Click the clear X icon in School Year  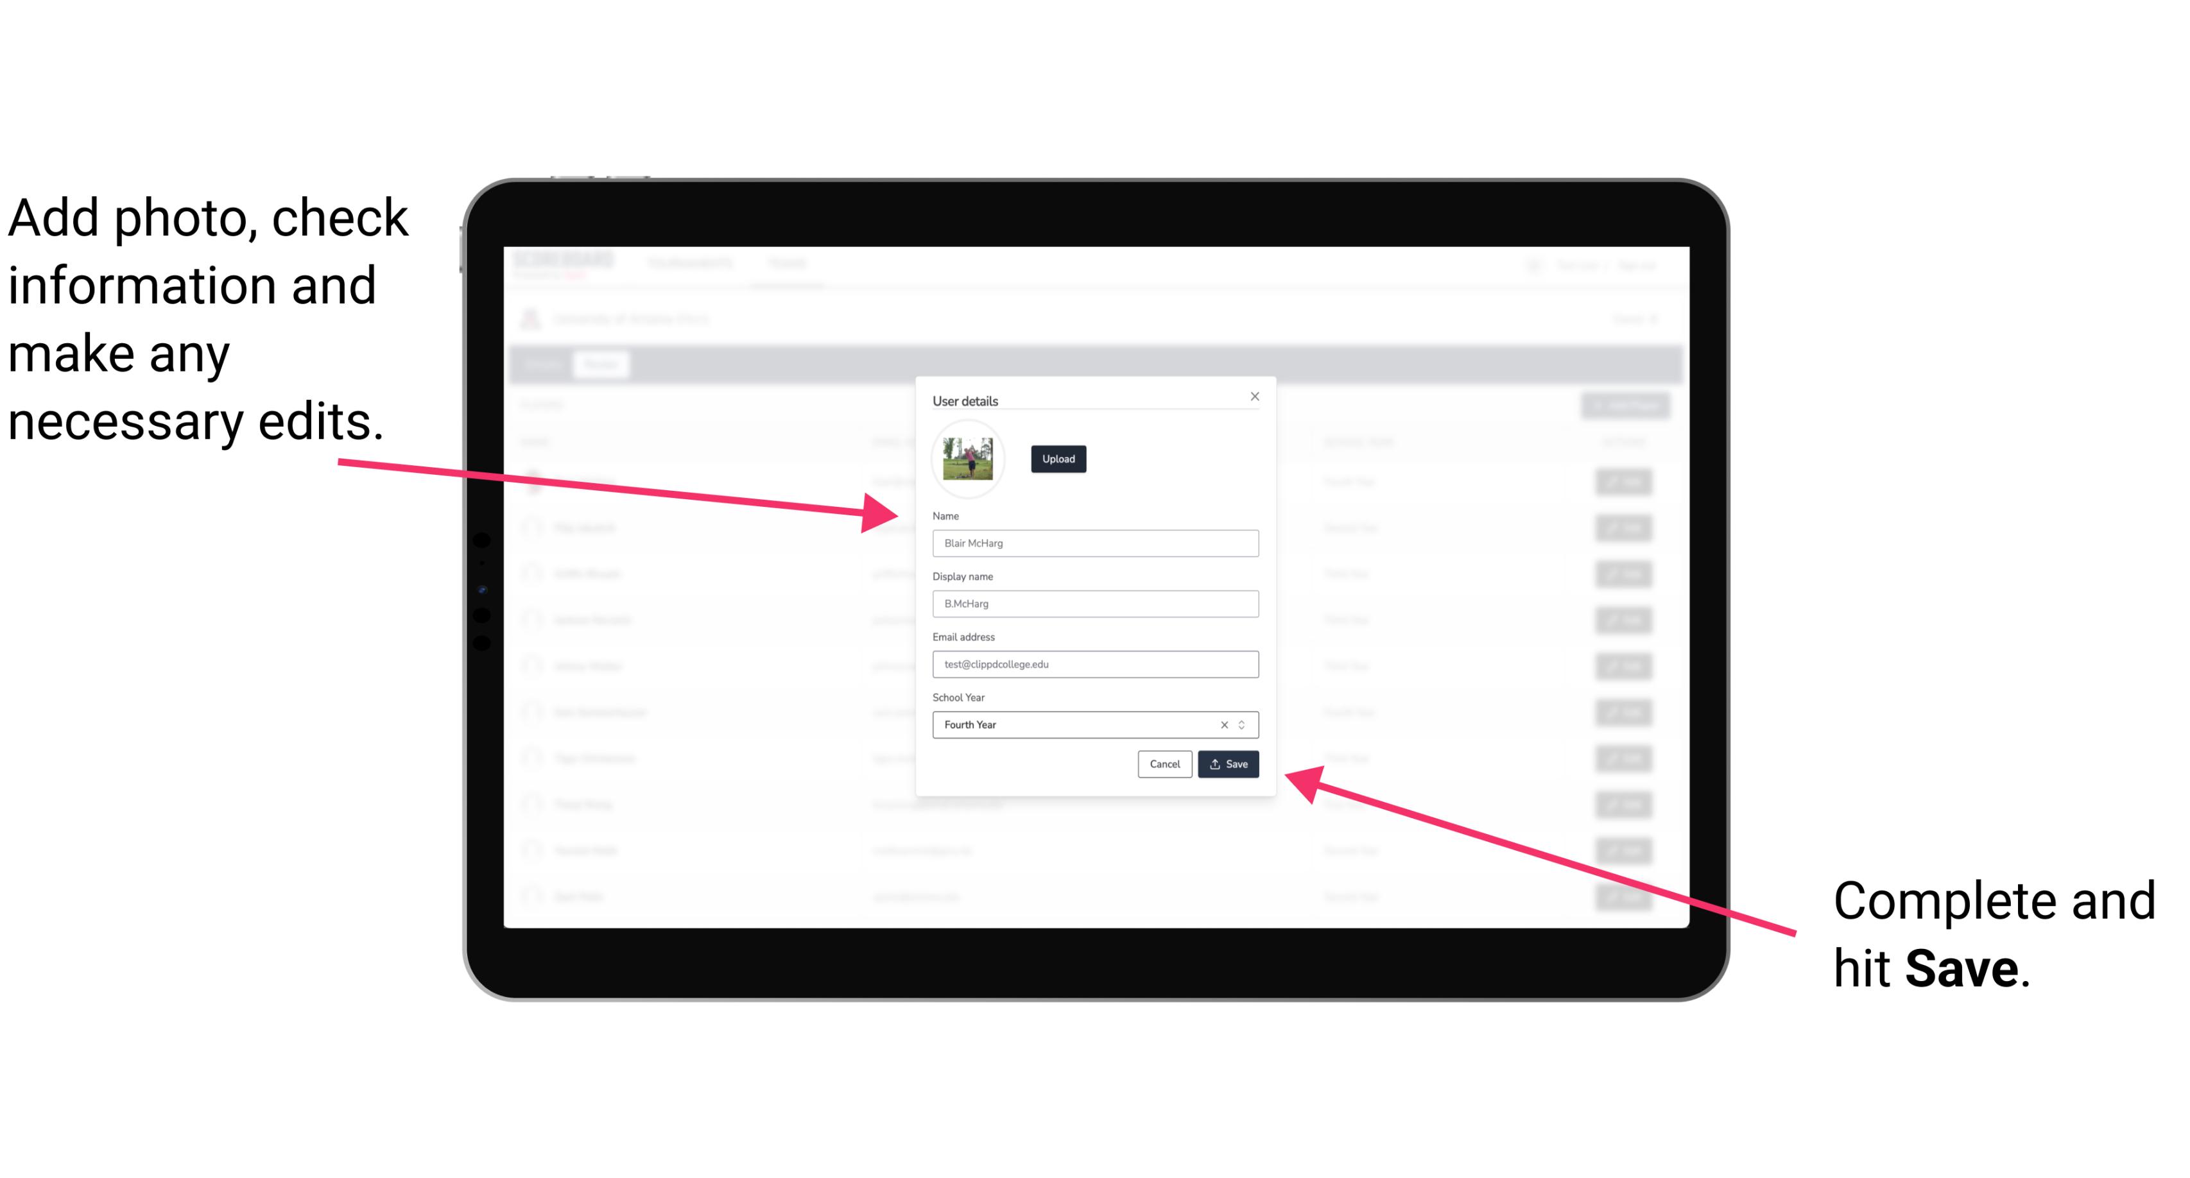(1223, 724)
